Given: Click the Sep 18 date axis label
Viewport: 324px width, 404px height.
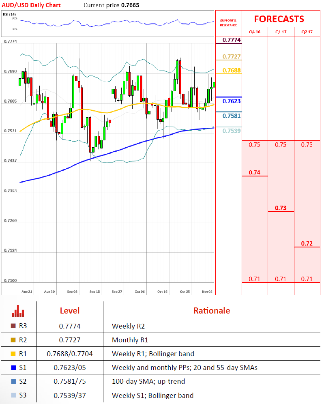Looking at the screenshot, I should [94, 292].
